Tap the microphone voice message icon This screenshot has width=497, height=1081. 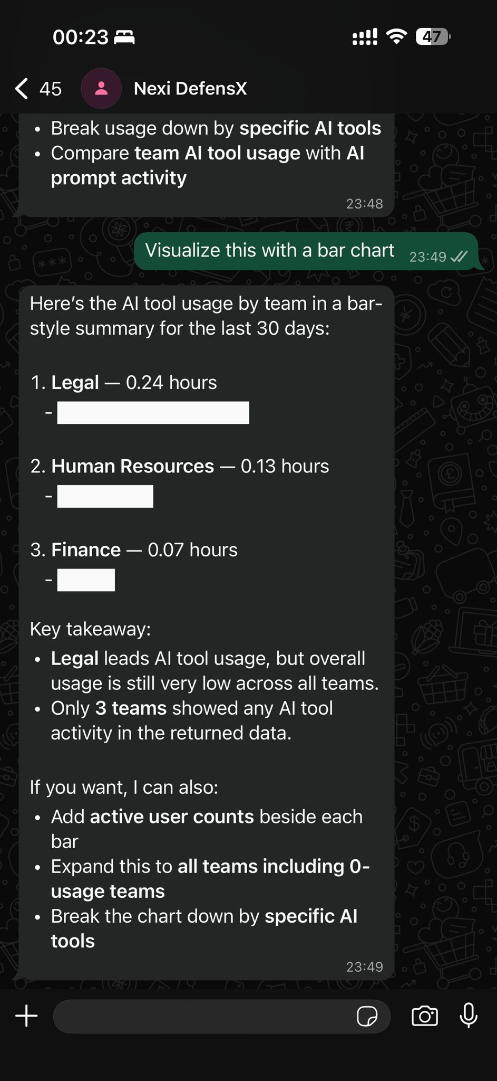click(469, 1016)
